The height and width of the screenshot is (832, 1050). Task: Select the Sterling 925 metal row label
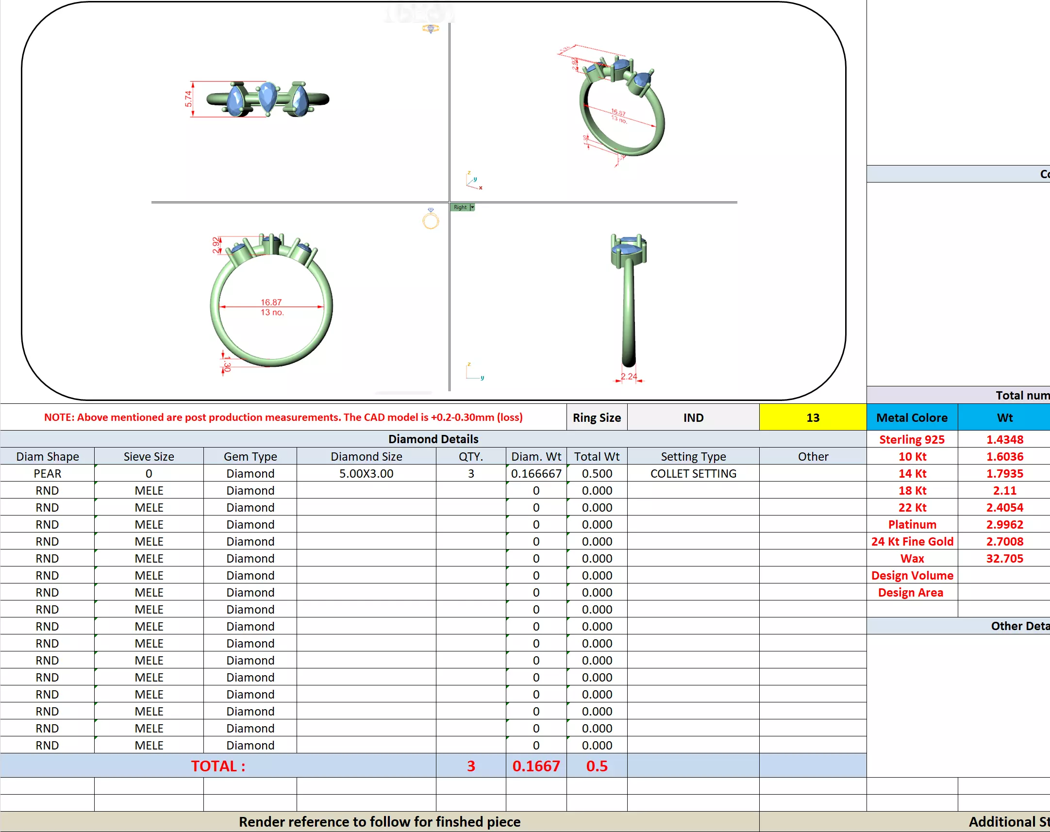(911, 439)
